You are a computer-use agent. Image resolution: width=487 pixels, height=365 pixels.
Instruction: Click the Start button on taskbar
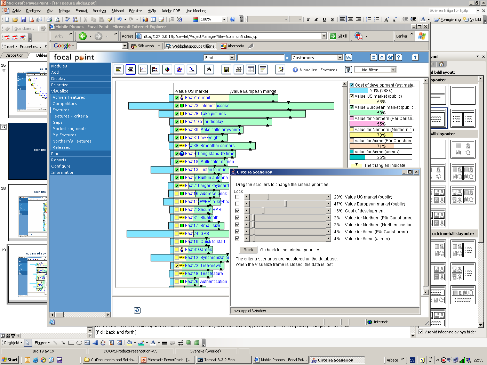[10, 360]
